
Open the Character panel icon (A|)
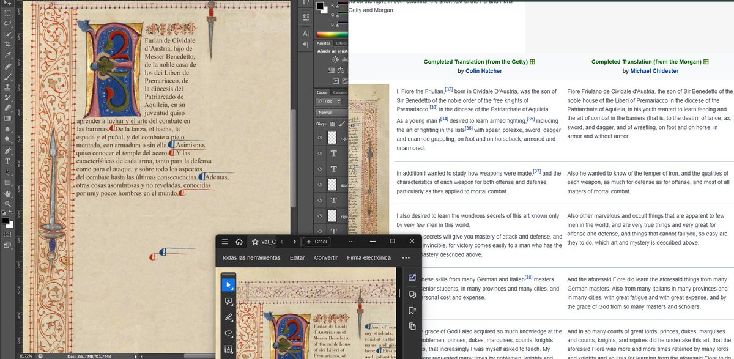[305, 33]
